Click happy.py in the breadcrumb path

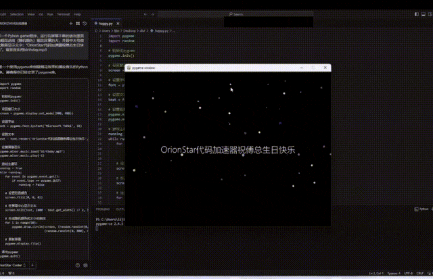pyautogui.click(x=162, y=31)
